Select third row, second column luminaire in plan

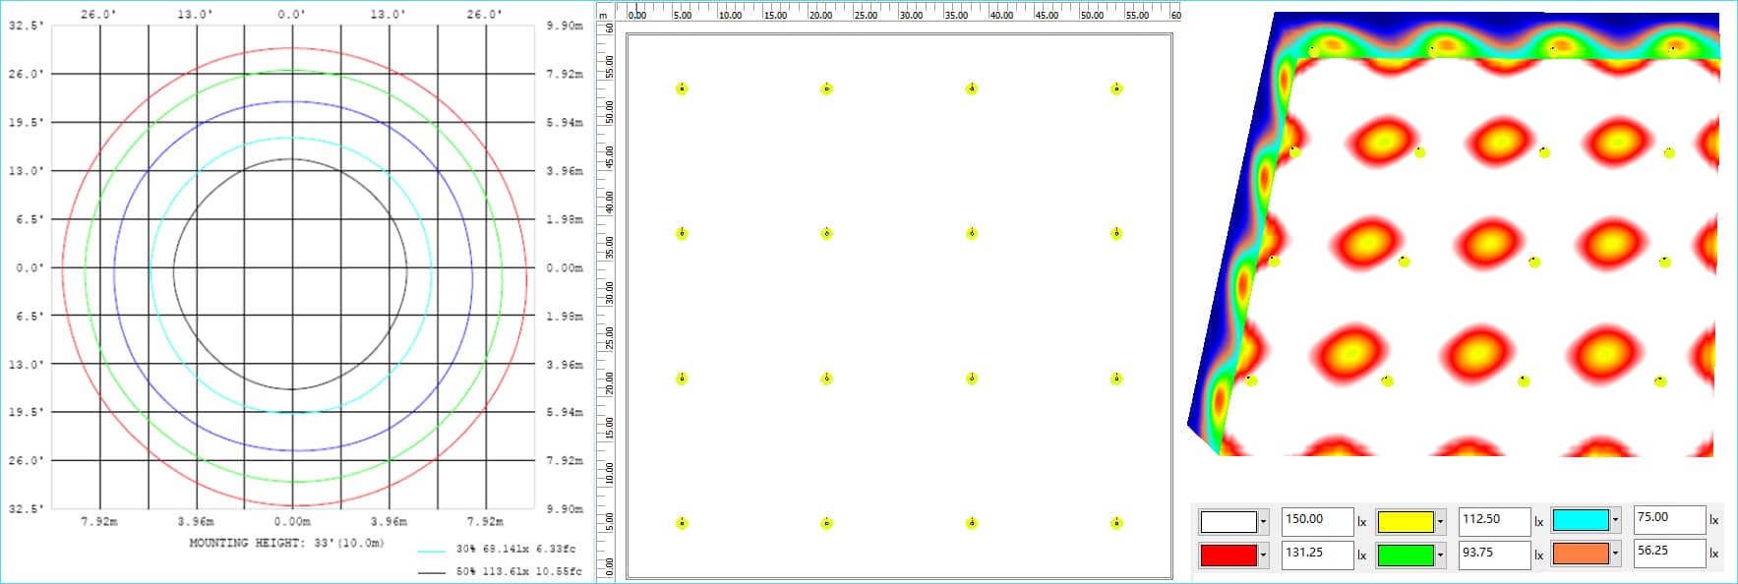click(x=826, y=379)
